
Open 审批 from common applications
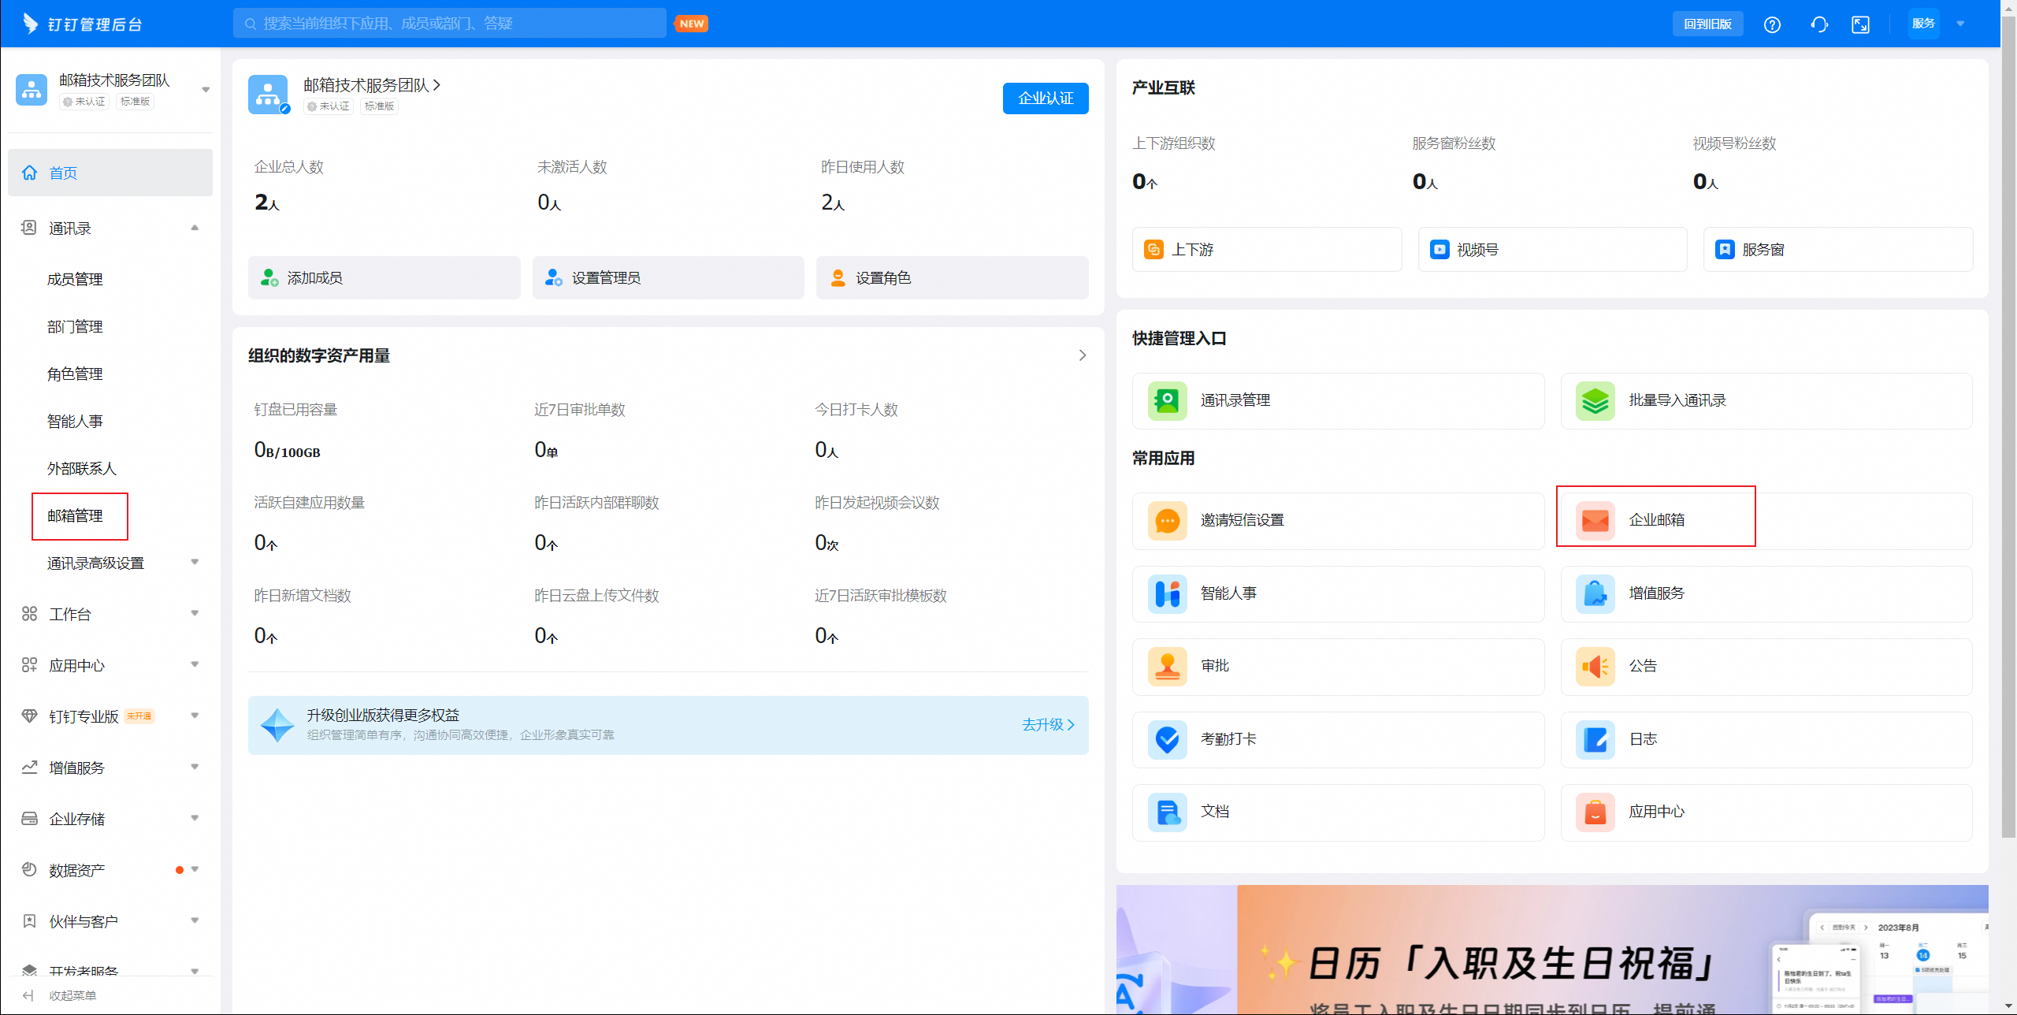[x=1168, y=666]
